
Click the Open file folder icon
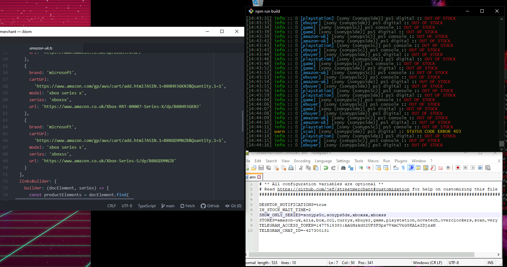pos(254,168)
